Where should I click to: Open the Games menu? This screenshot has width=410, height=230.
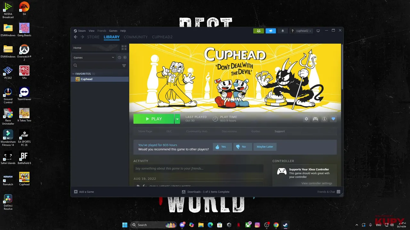(x=113, y=31)
